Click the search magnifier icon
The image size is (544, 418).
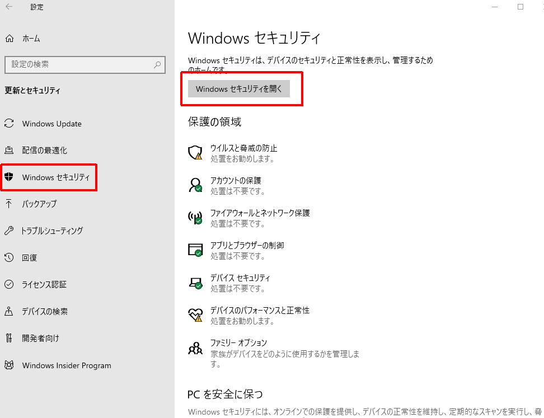[x=157, y=65]
